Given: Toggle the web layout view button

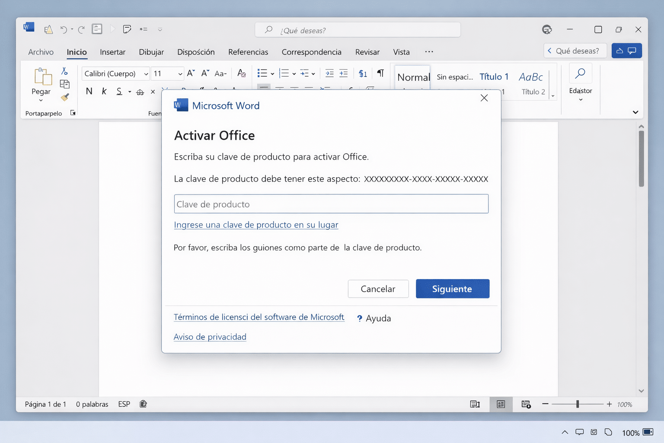Looking at the screenshot, I should (x=526, y=404).
